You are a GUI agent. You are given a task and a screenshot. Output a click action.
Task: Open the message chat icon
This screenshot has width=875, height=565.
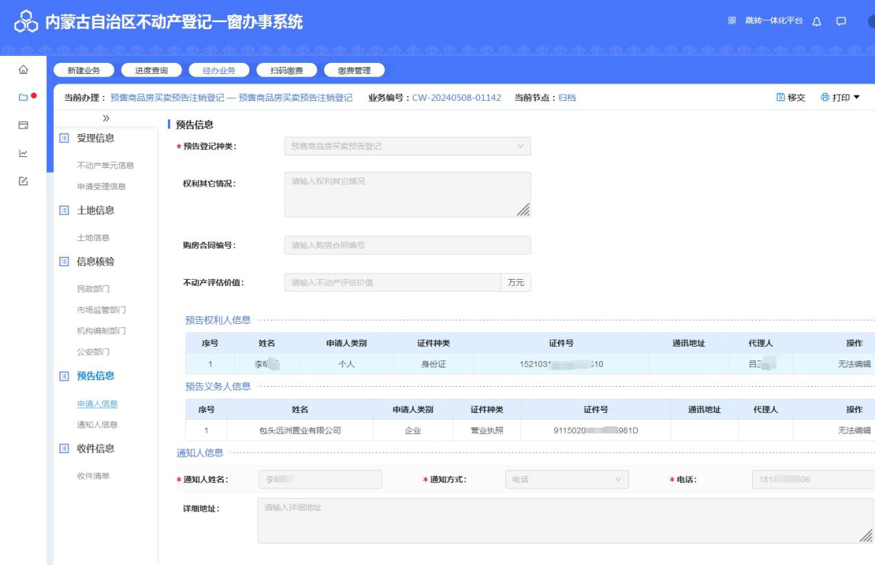(x=841, y=21)
